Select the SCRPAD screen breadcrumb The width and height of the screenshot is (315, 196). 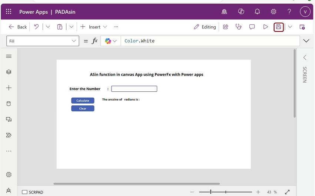(33, 192)
